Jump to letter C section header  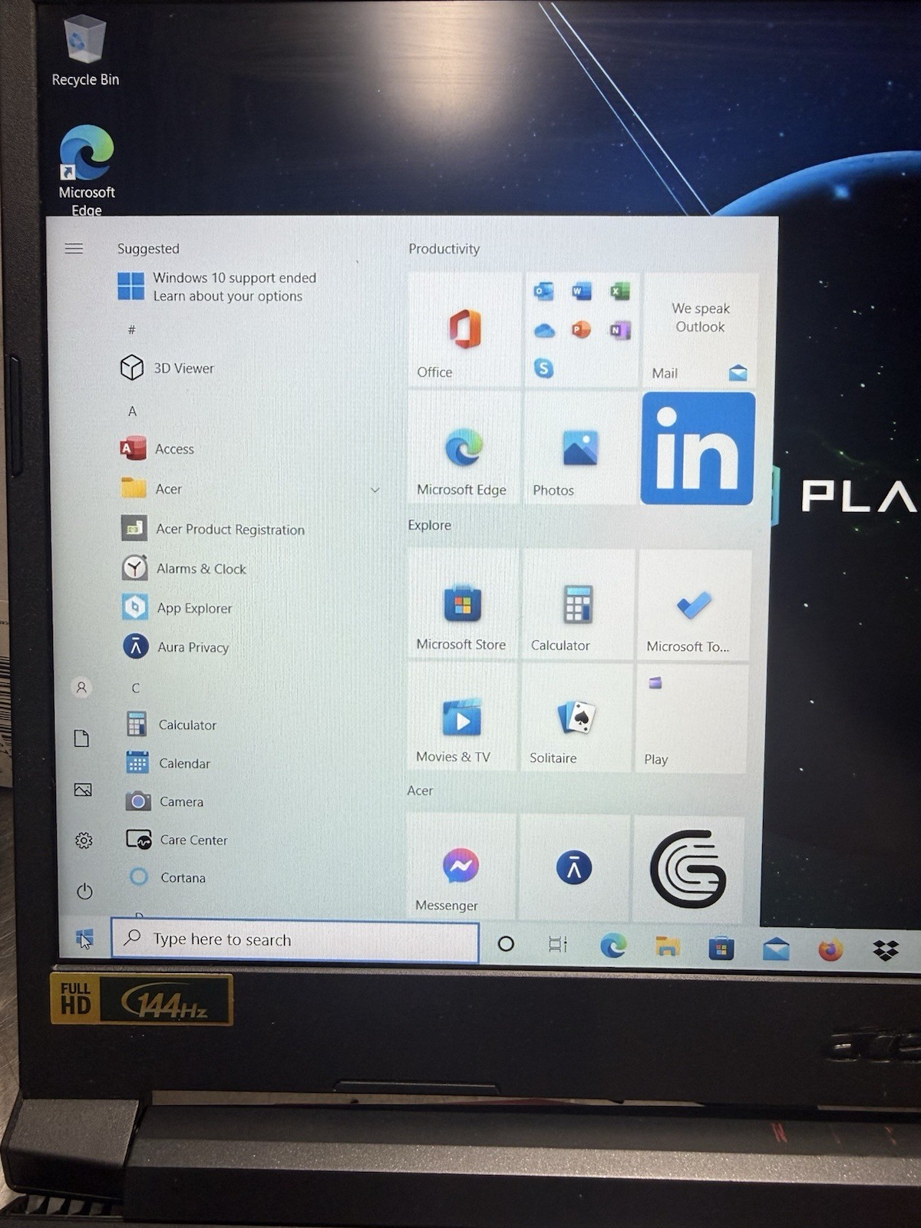click(x=135, y=688)
